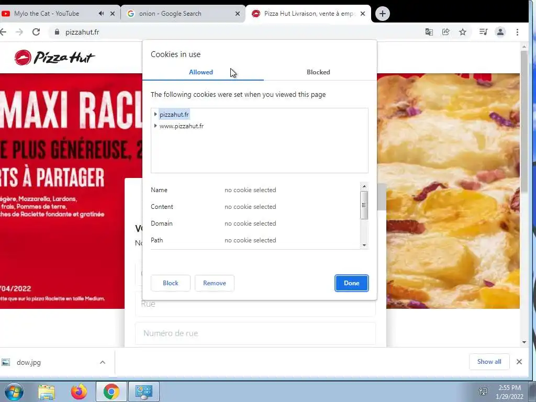
Task: Close the downloads bar
Action: tap(519, 362)
